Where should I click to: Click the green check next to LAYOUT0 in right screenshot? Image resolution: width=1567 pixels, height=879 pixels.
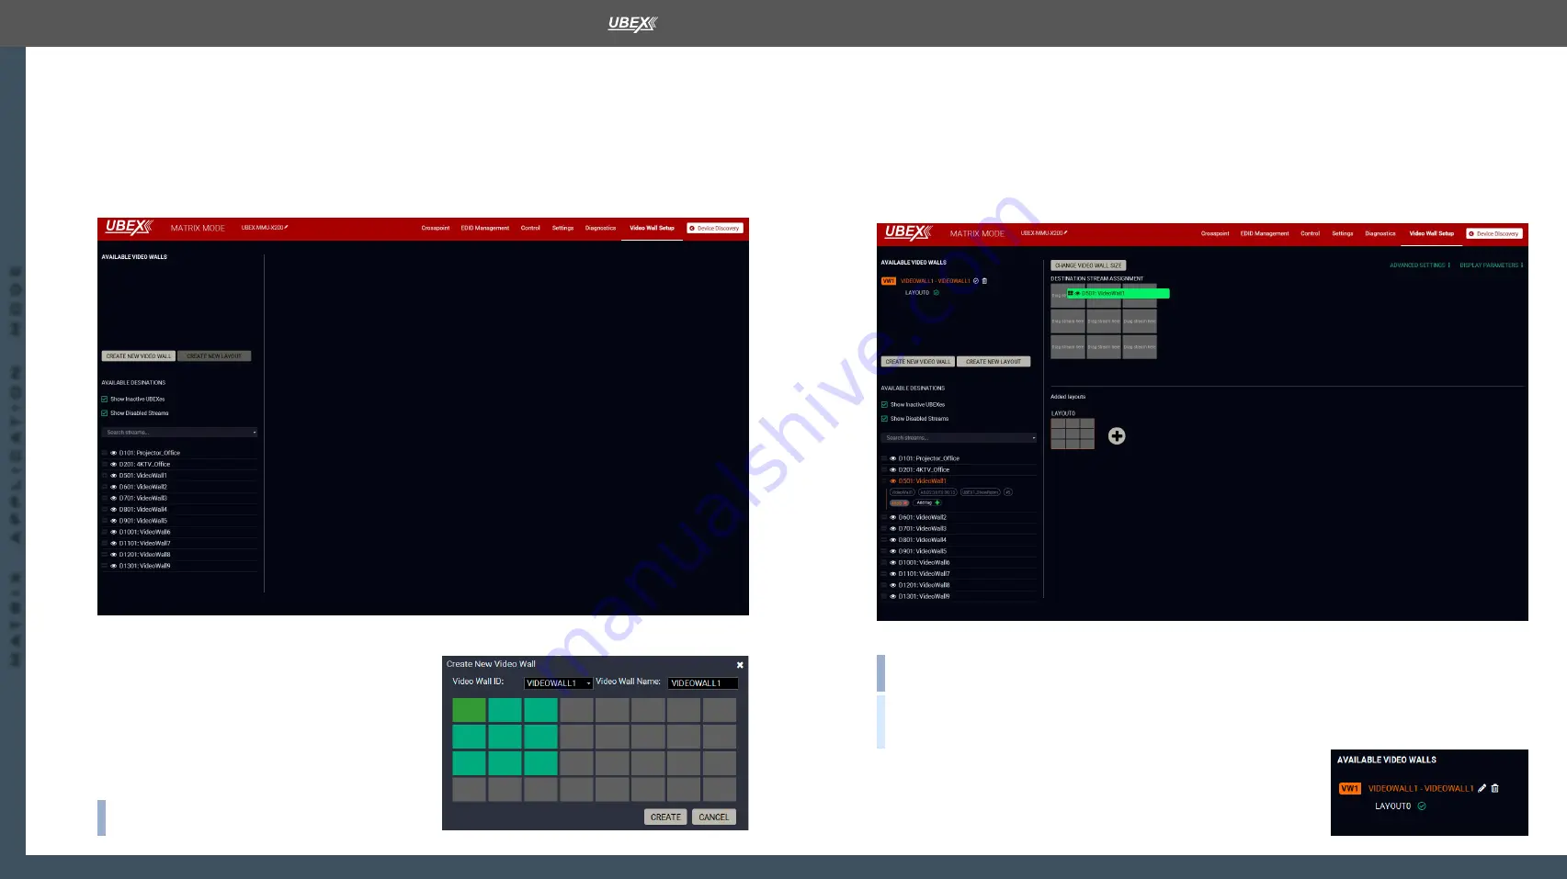(937, 293)
